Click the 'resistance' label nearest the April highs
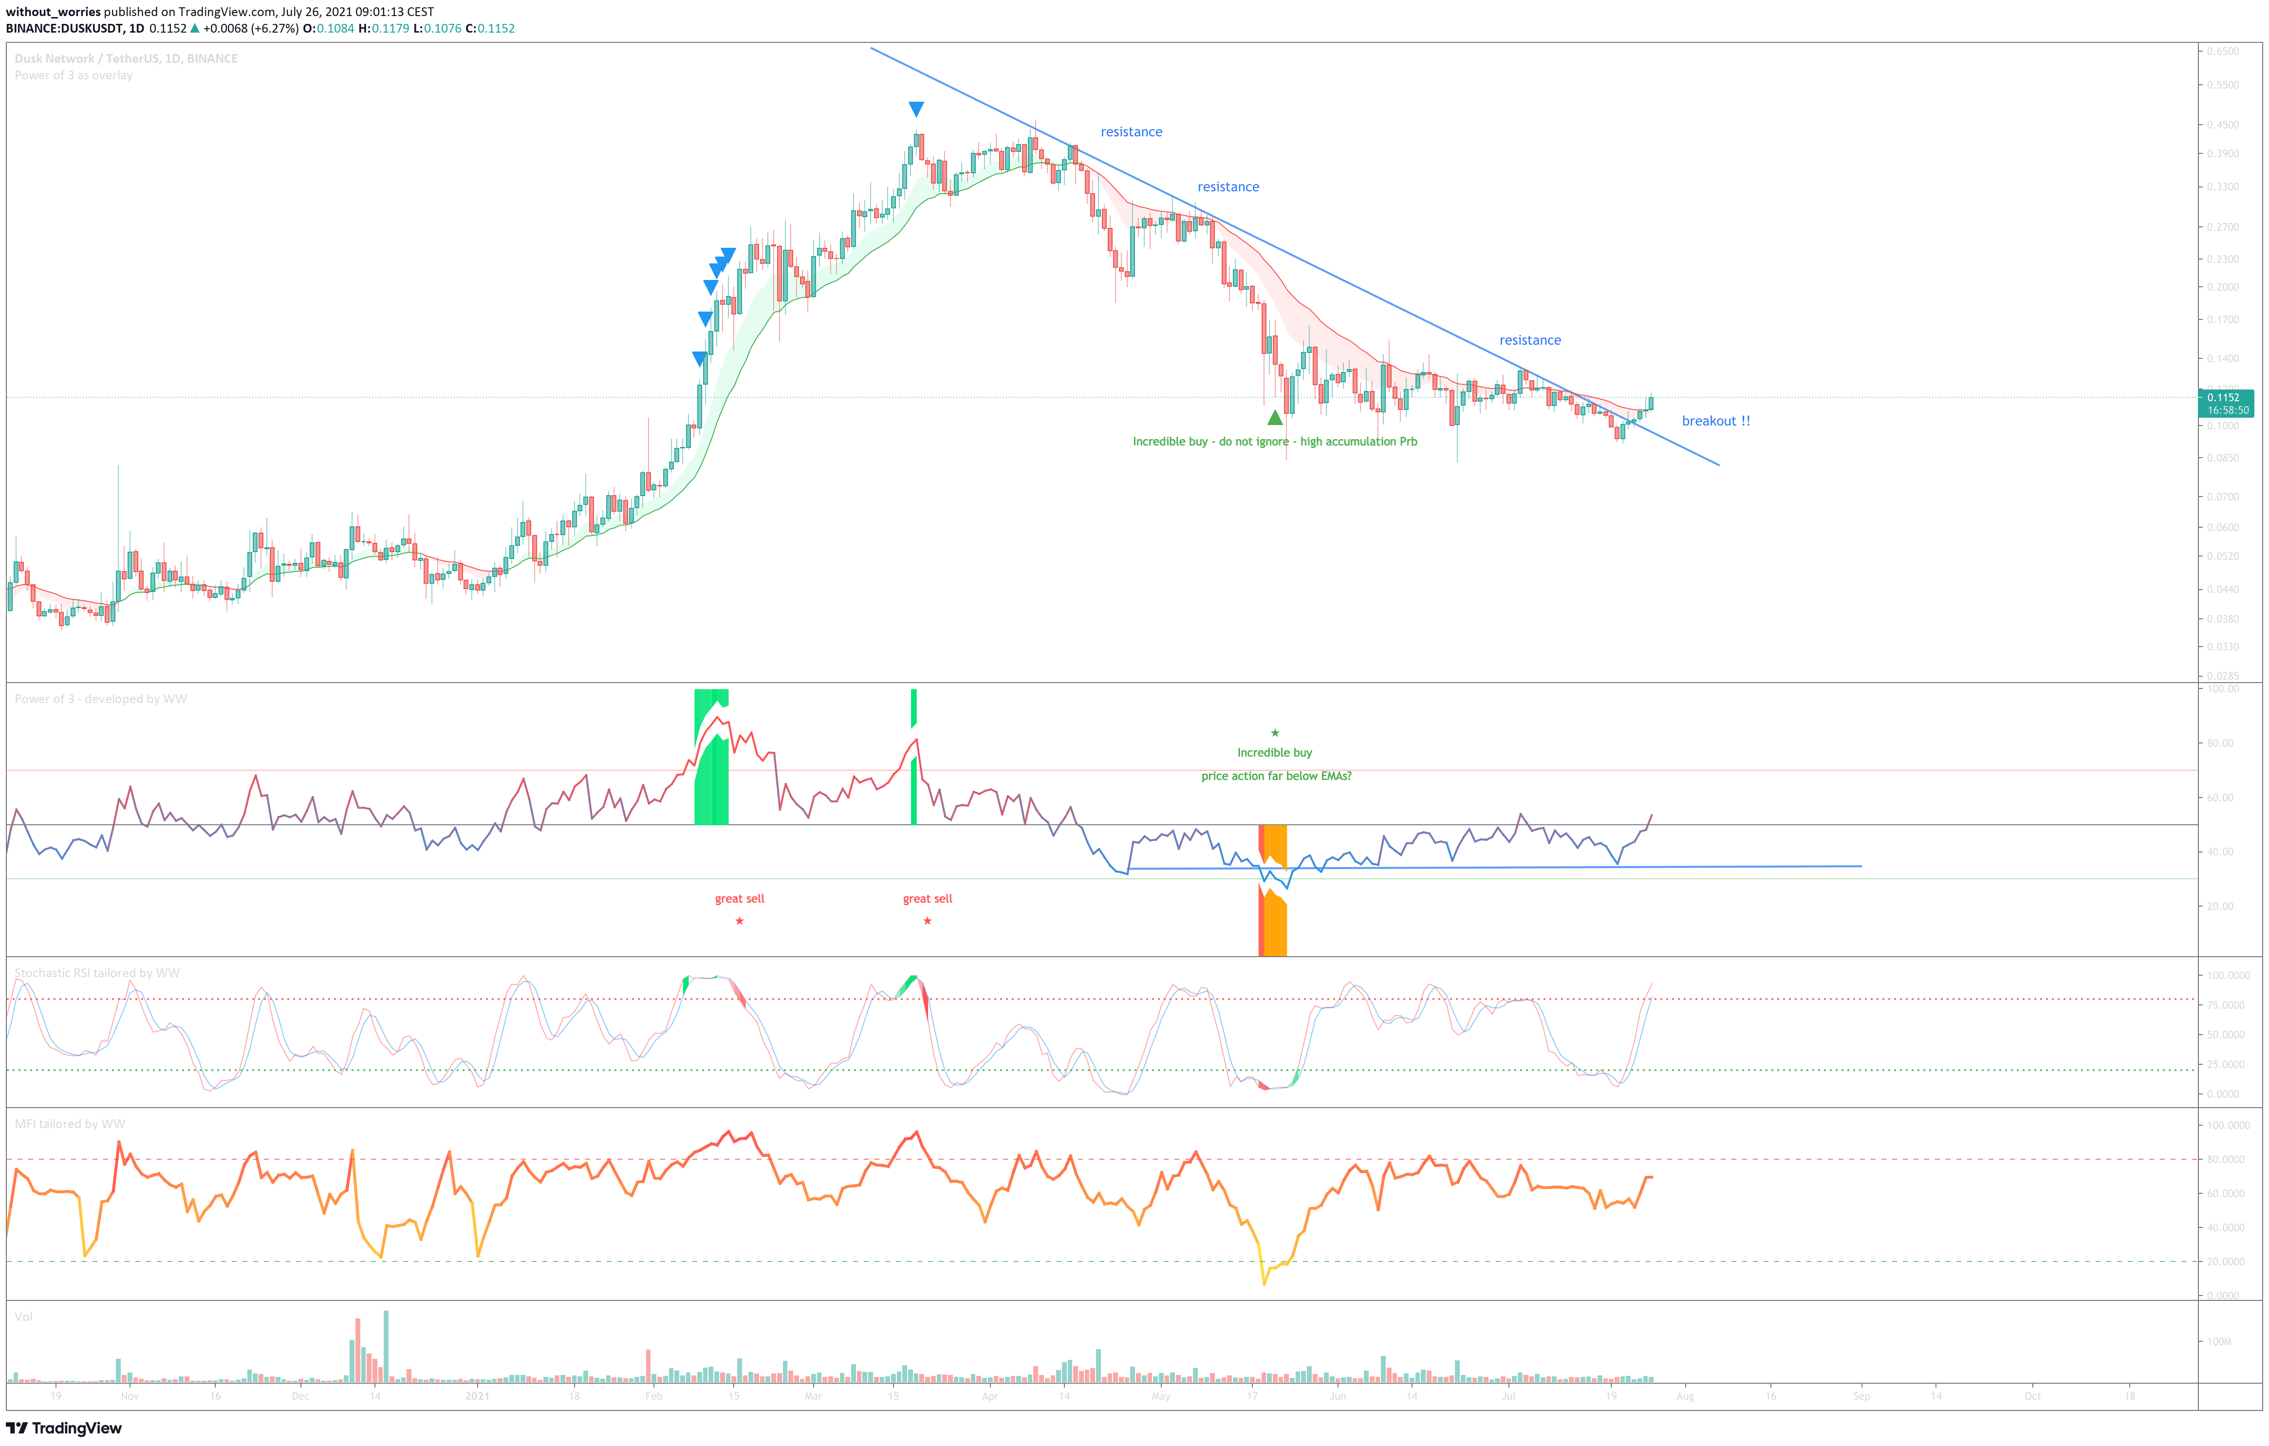This screenshot has width=2269, height=1446. pos(1132,132)
